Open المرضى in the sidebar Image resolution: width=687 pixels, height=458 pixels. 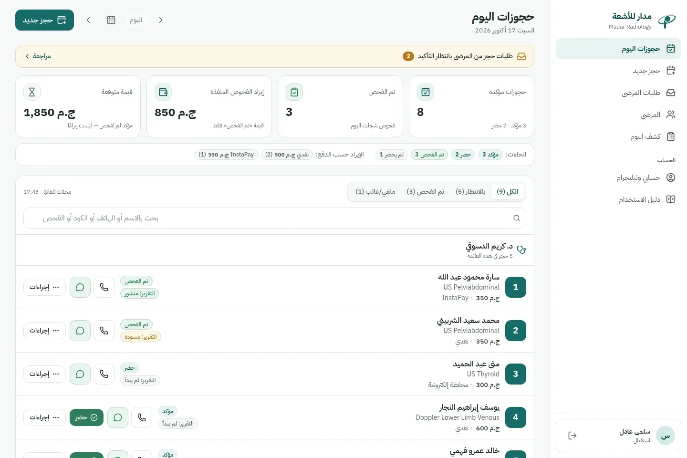[618, 114]
